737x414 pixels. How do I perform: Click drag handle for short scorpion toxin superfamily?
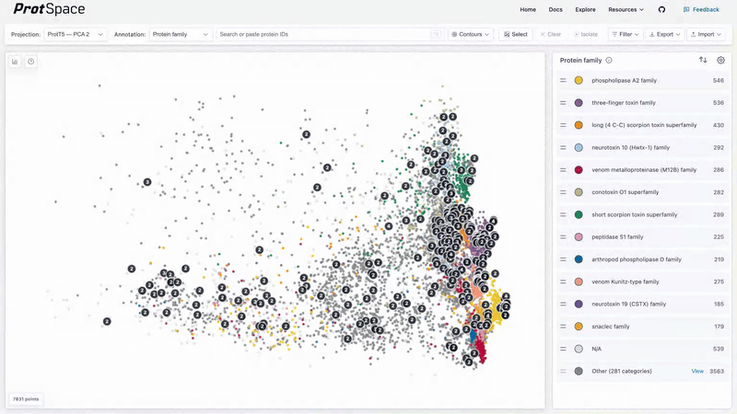pos(563,214)
